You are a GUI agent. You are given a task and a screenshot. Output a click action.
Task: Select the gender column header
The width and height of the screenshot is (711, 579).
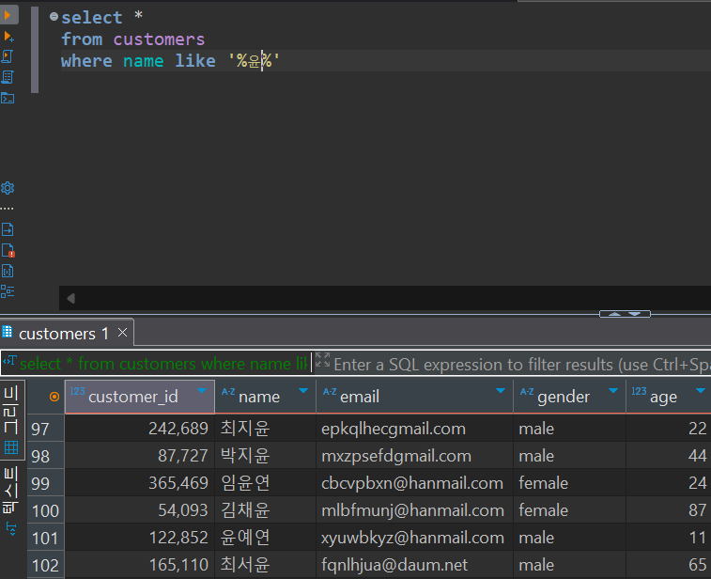point(569,397)
